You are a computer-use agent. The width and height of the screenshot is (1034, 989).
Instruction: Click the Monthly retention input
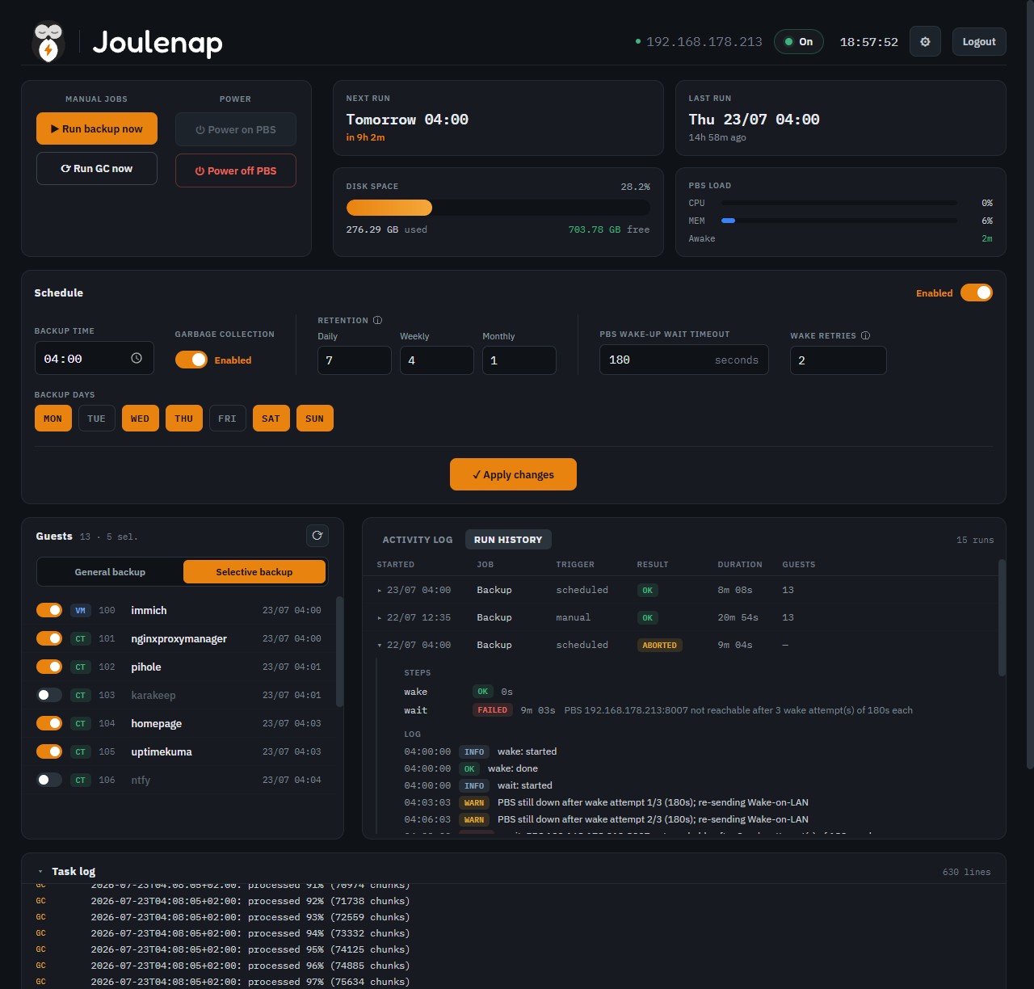519,360
